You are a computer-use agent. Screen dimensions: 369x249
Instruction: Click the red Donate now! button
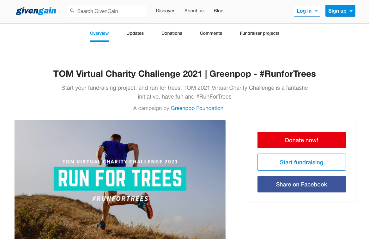[302, 140]
